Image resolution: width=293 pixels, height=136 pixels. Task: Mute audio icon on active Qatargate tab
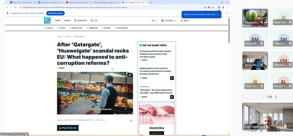pos(144,3)
